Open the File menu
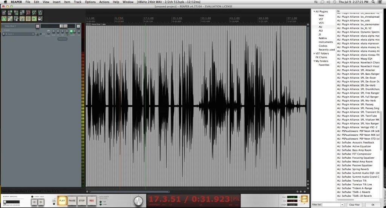The image size is (386, 208). coord(28,2)
